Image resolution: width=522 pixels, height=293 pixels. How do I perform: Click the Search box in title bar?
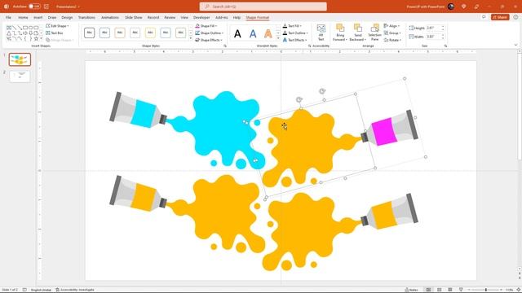point(263,7)
